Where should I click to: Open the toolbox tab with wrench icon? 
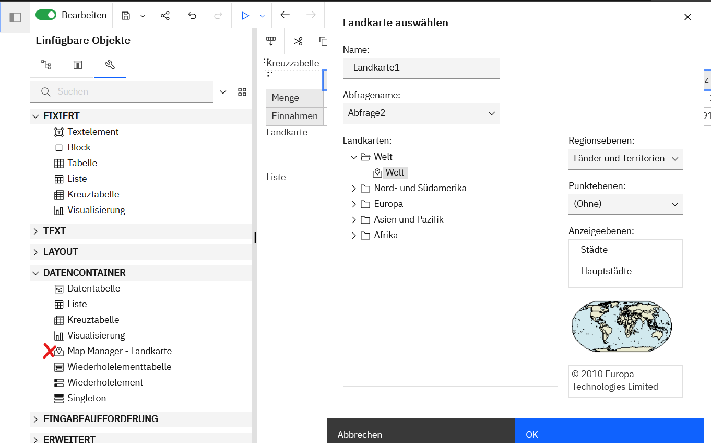tap(110, 65)
